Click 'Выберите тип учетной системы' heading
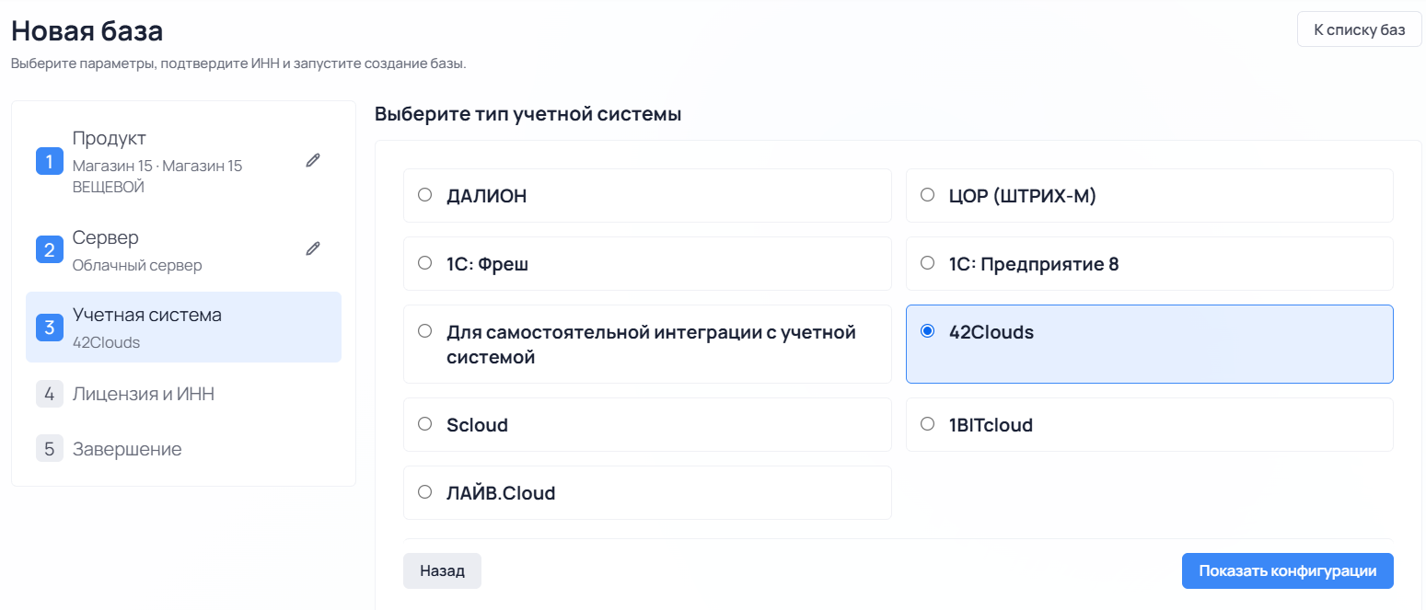1426x610 pixels. tap(528, 115)
